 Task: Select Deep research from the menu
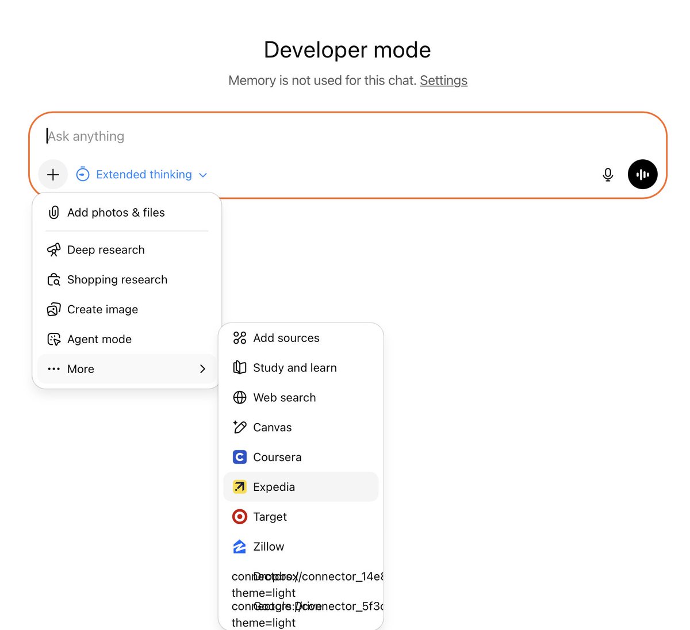tap(127, 250)
